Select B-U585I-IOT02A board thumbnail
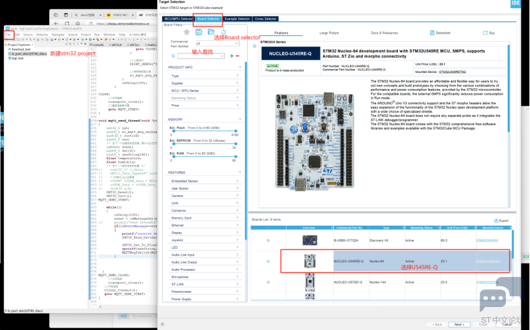 point(310,240)
